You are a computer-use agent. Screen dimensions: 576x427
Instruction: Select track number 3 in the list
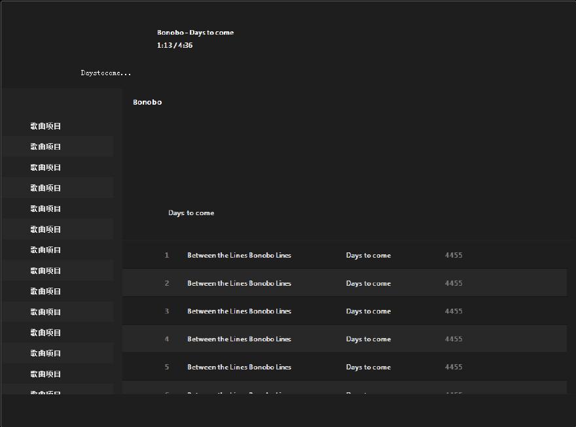pyautogui.click(x=167, y=311)
